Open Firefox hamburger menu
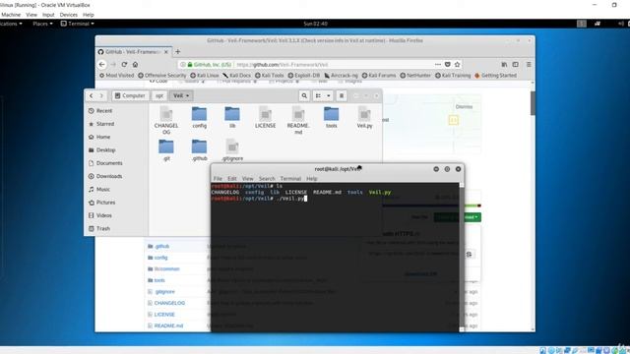 pyautogui.click(x=529, y=64)
